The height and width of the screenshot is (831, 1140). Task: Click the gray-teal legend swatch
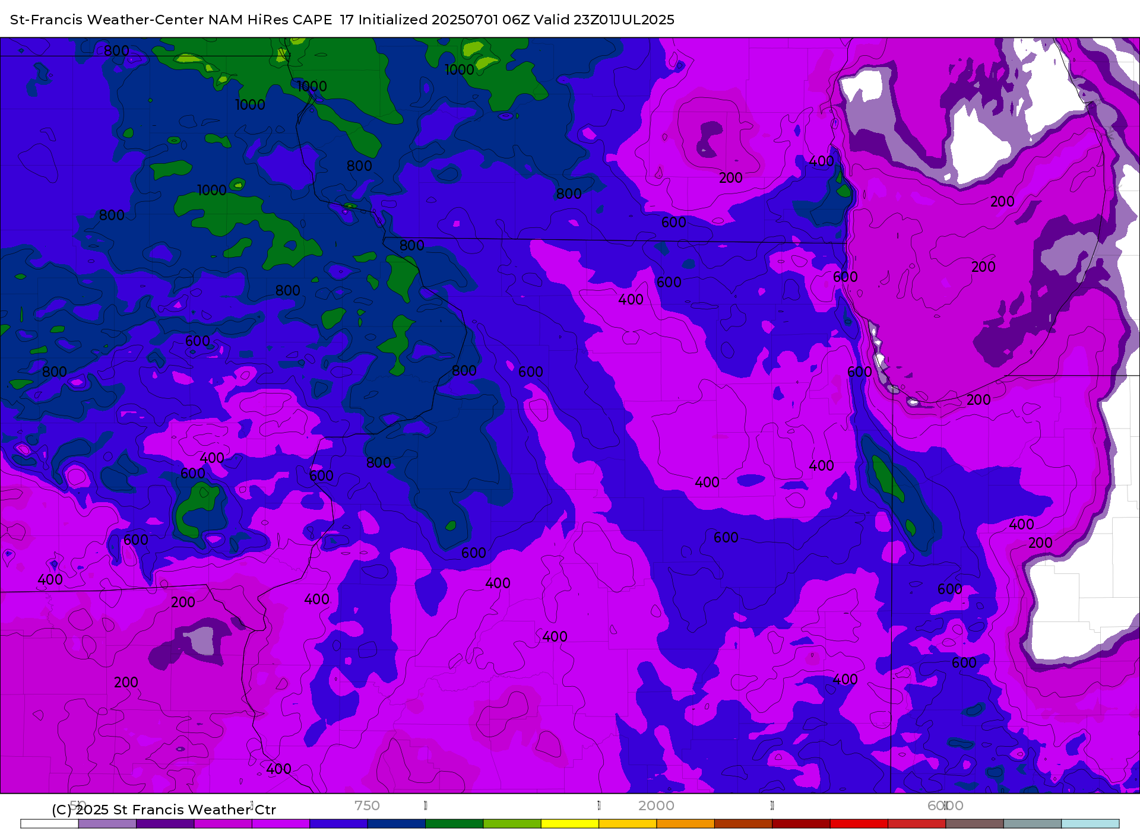[1033, 824]
